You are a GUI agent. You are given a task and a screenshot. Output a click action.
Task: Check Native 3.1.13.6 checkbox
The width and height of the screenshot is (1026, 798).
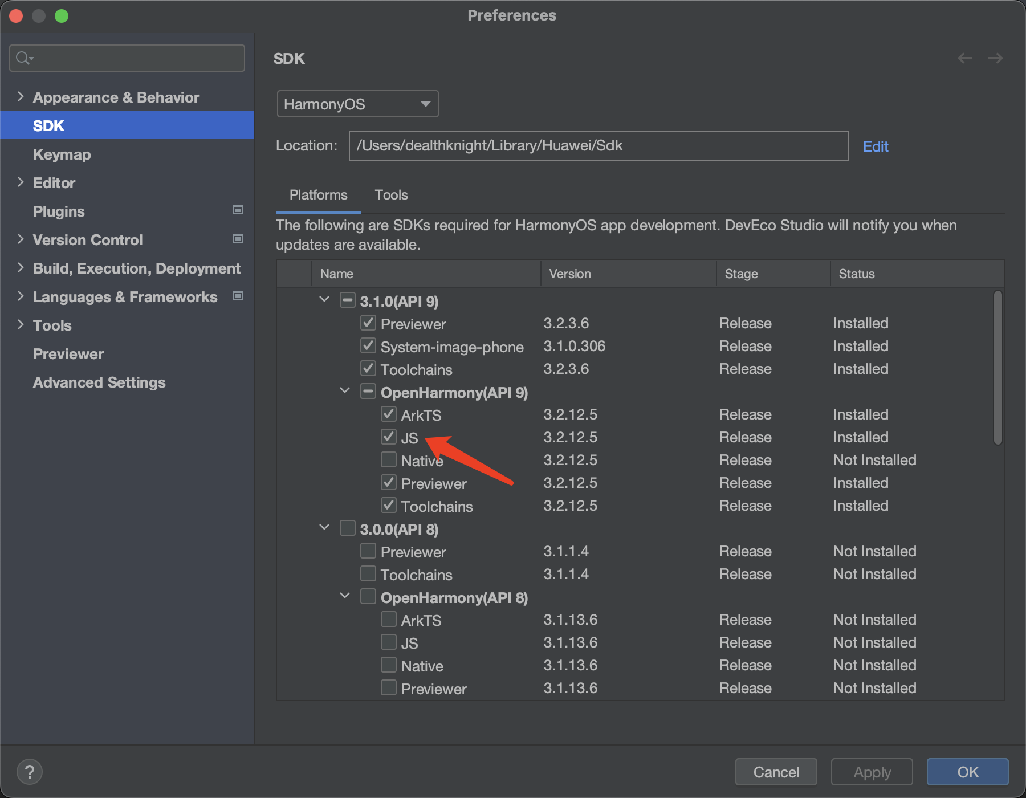click(x=389, y=665)
